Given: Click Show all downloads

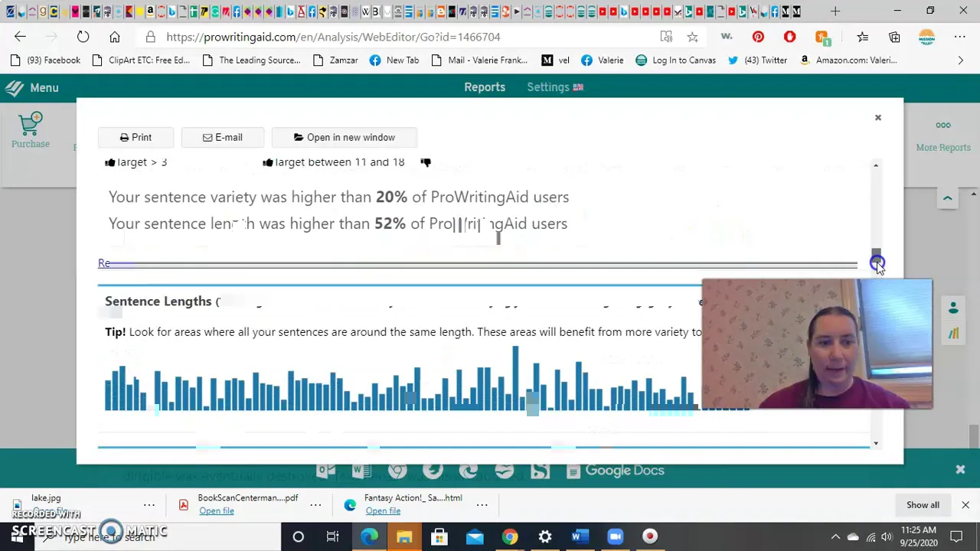Looking at the screenshot, I should [x=923, y=505].
